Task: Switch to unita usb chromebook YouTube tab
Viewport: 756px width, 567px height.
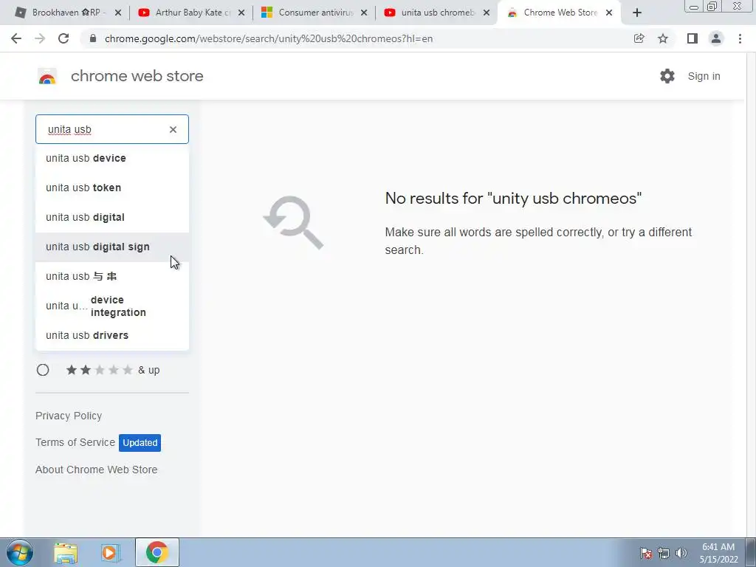Action: click(x=437, y=13)
